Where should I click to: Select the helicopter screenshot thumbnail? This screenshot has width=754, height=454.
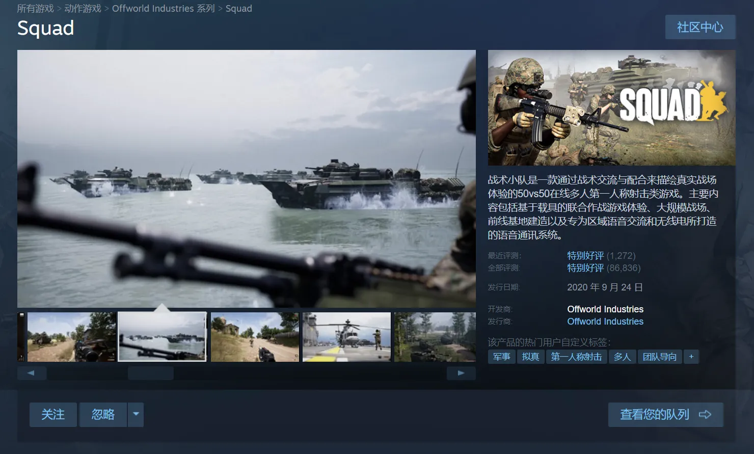tap(346, 337)
